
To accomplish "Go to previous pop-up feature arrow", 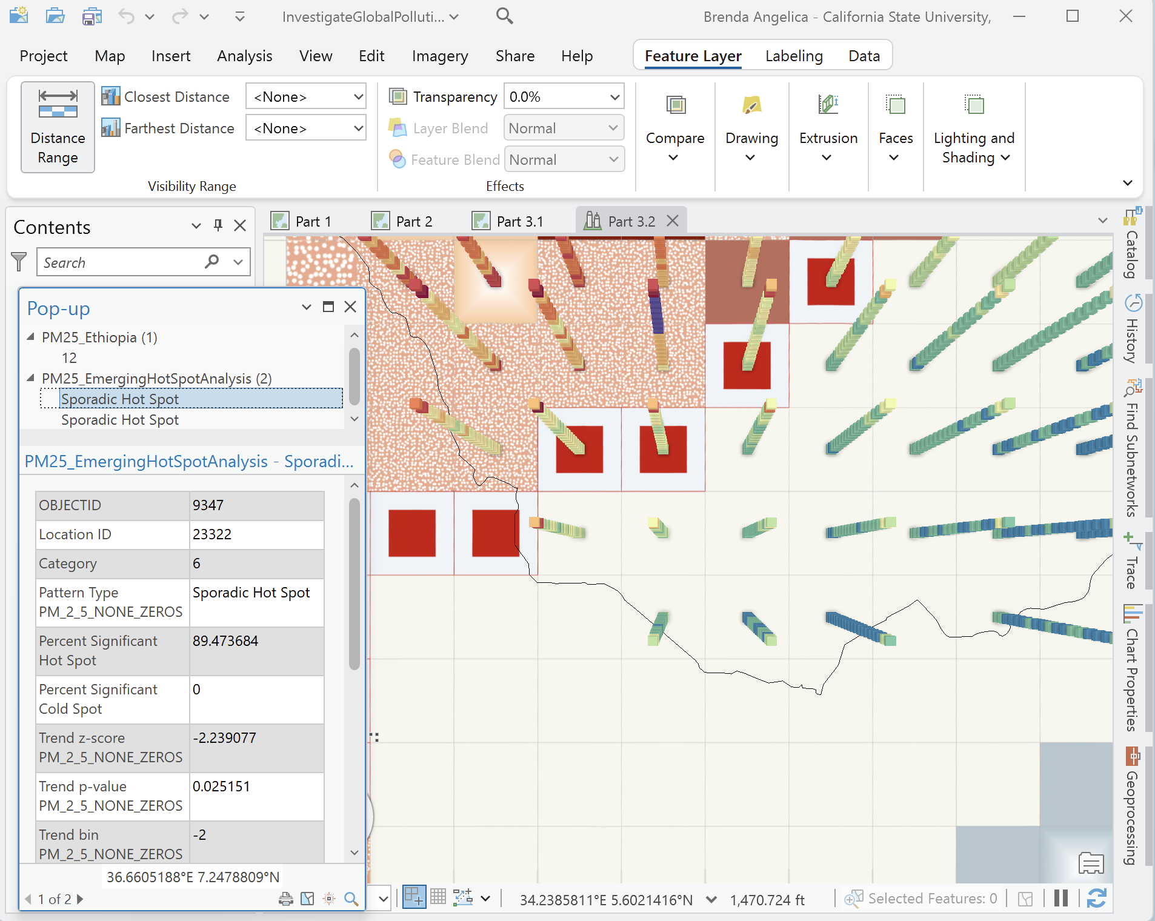I will point(28,899).
